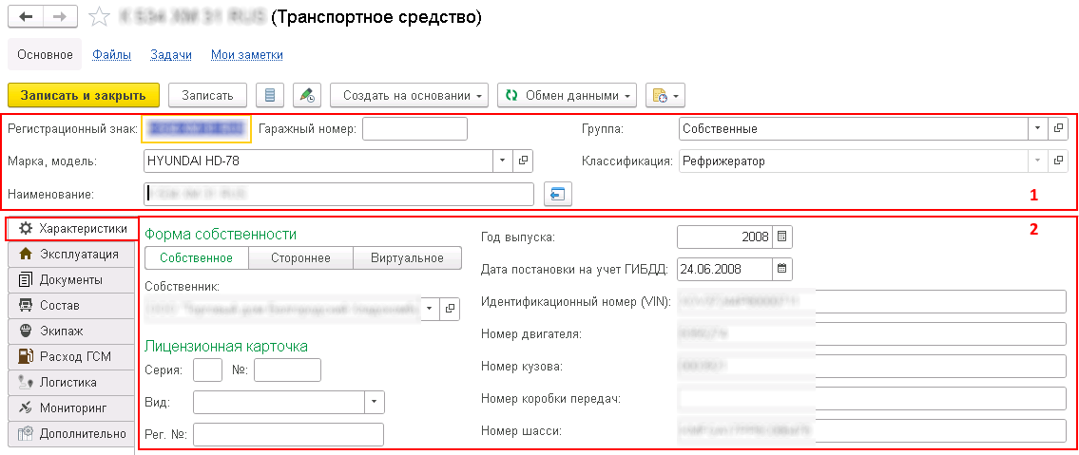Viewport: 1079px width, 455px height.
Task: Open the Мониторинг side tab
Action: click(71, 408)
